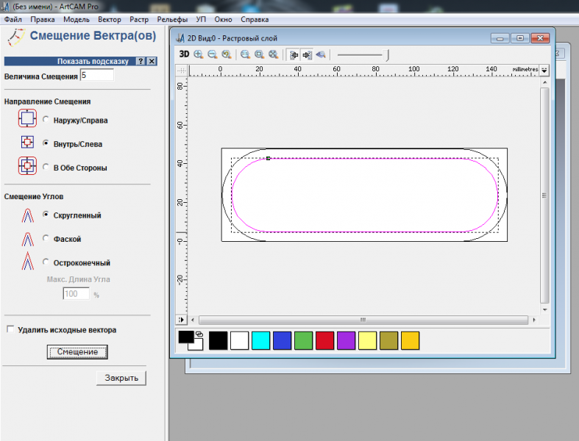Screen dimensions: 579x441
Task: Open the Растр menu
Action: click(139, 20)
